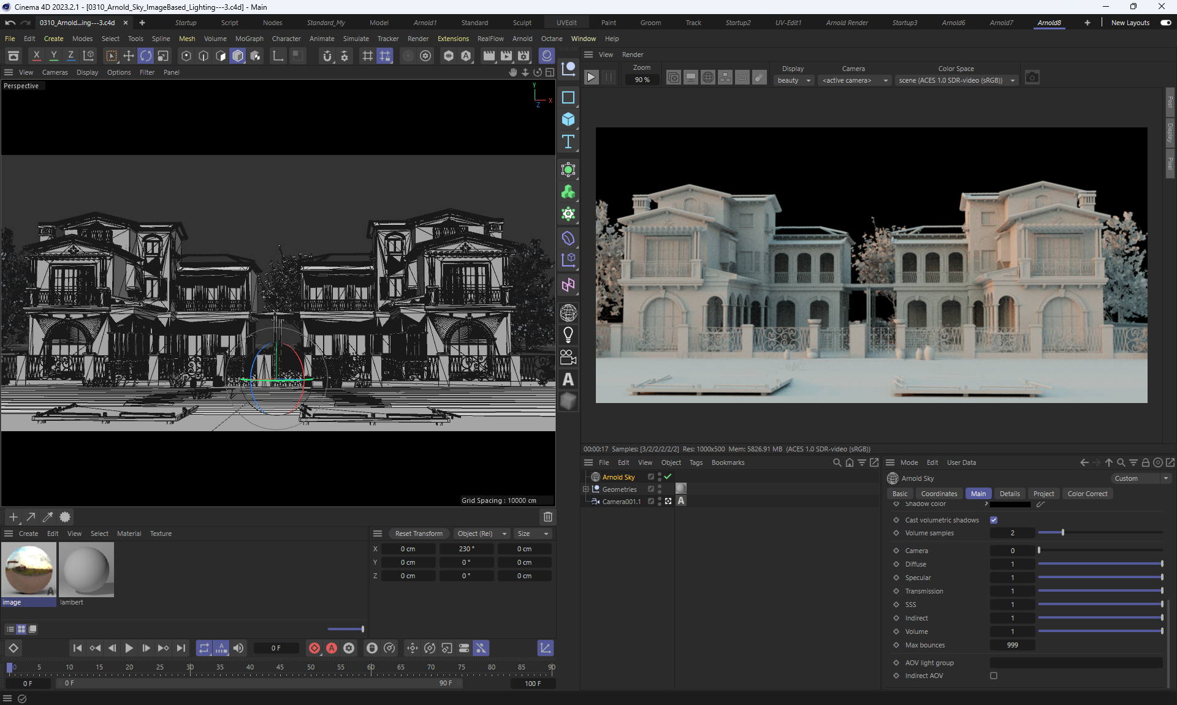Open the Display beauty dropdown

tap(794, 80)
